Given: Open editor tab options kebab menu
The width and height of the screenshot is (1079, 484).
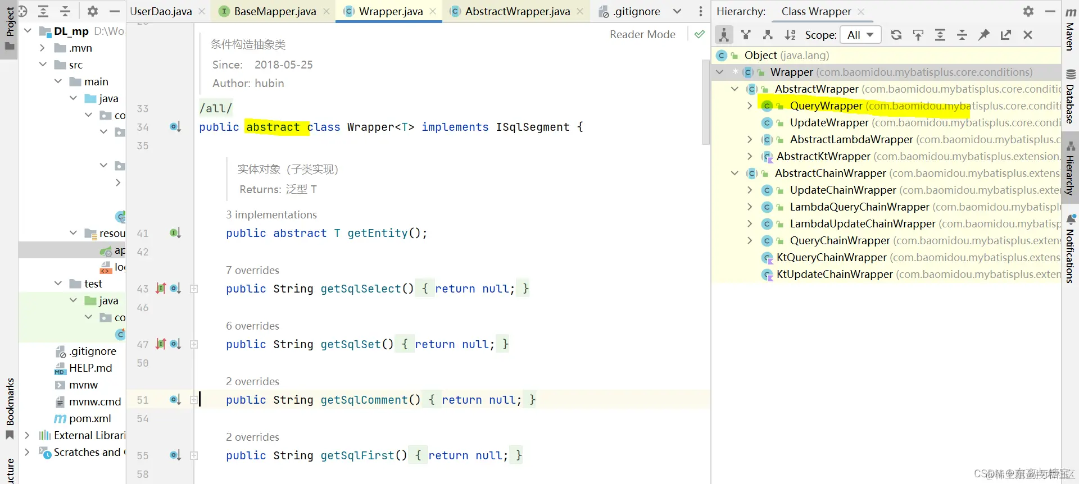Looking at the screenshot, I should tap(700, 11).
